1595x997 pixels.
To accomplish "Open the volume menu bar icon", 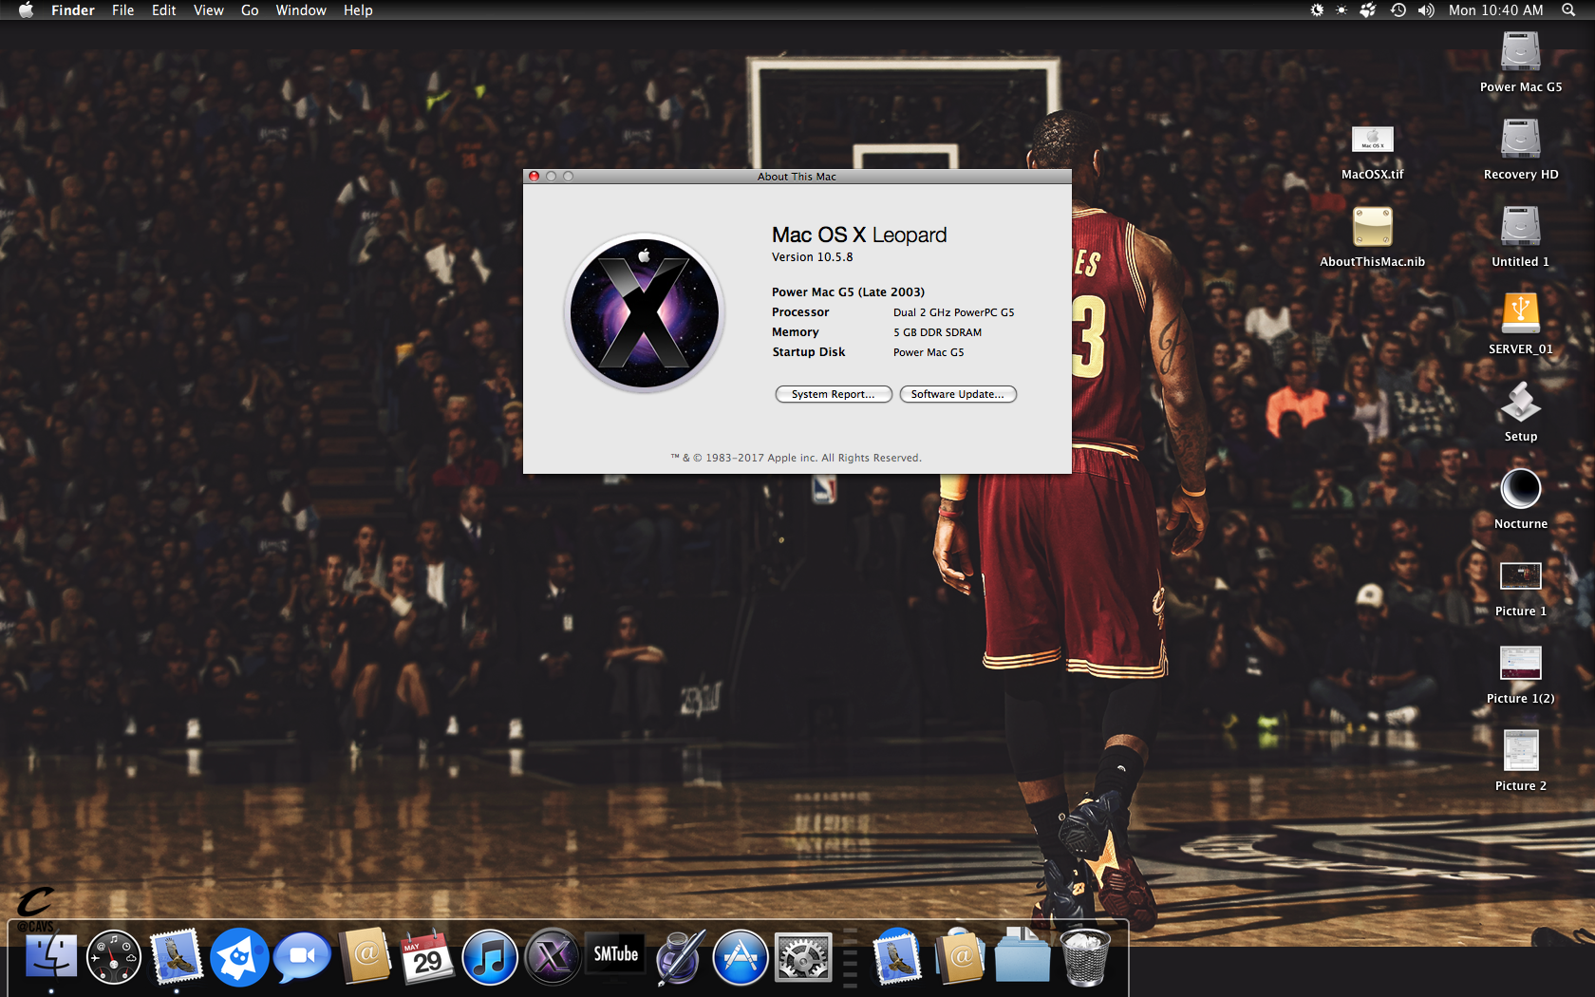I will click(x=1426, y=10).
